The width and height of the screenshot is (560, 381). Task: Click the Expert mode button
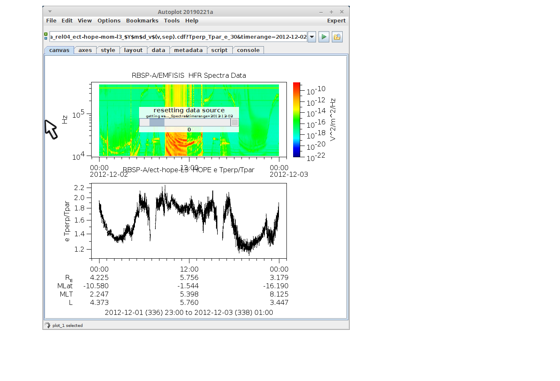tap(336, 21)
